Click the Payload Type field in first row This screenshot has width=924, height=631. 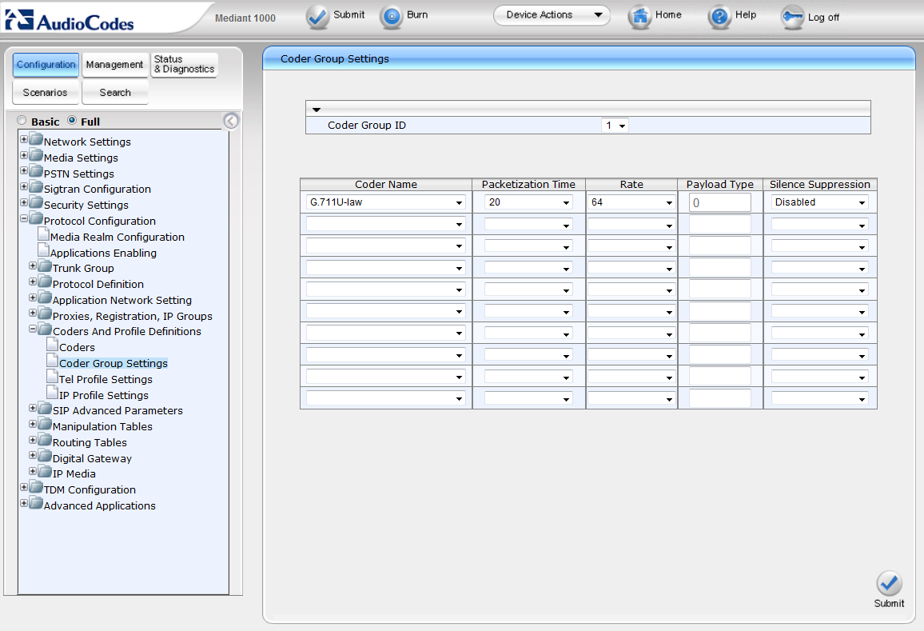[720, 203]
